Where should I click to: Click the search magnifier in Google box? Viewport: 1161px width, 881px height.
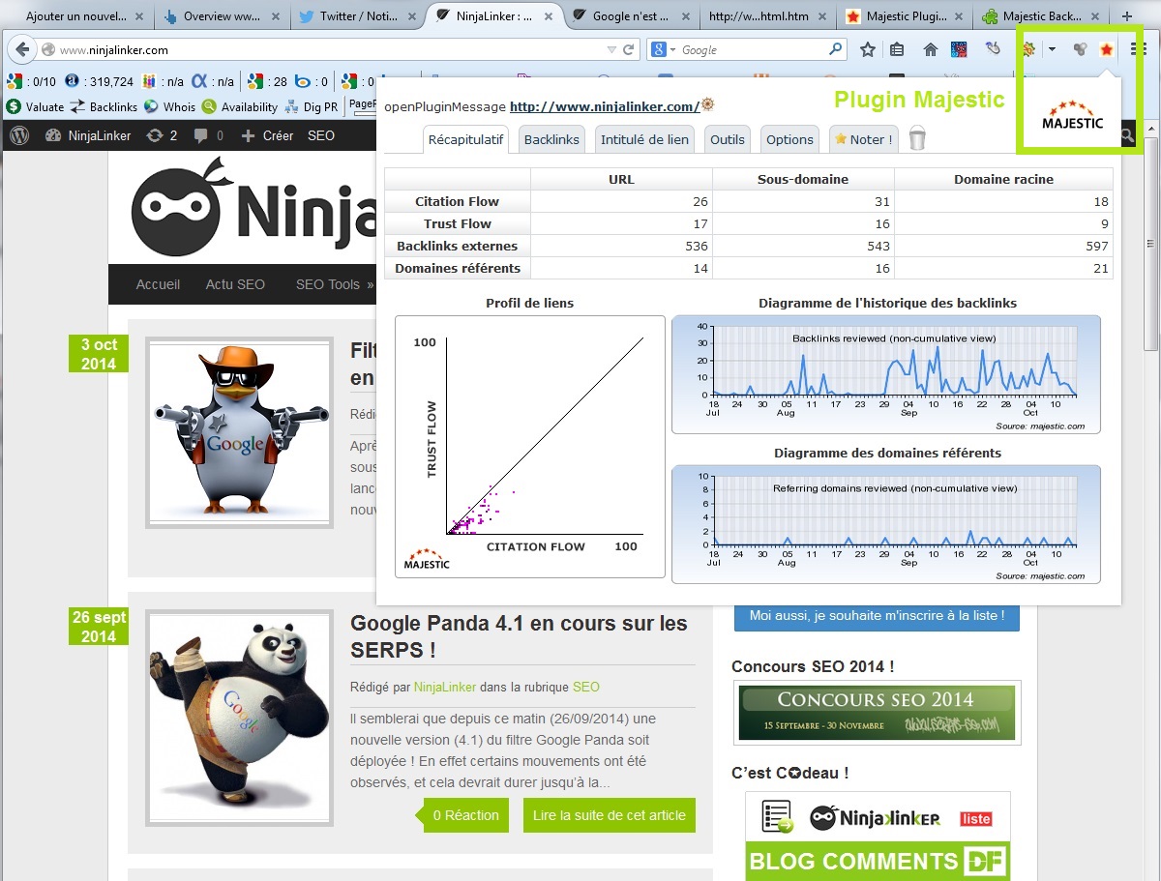(x=836, y=49)
